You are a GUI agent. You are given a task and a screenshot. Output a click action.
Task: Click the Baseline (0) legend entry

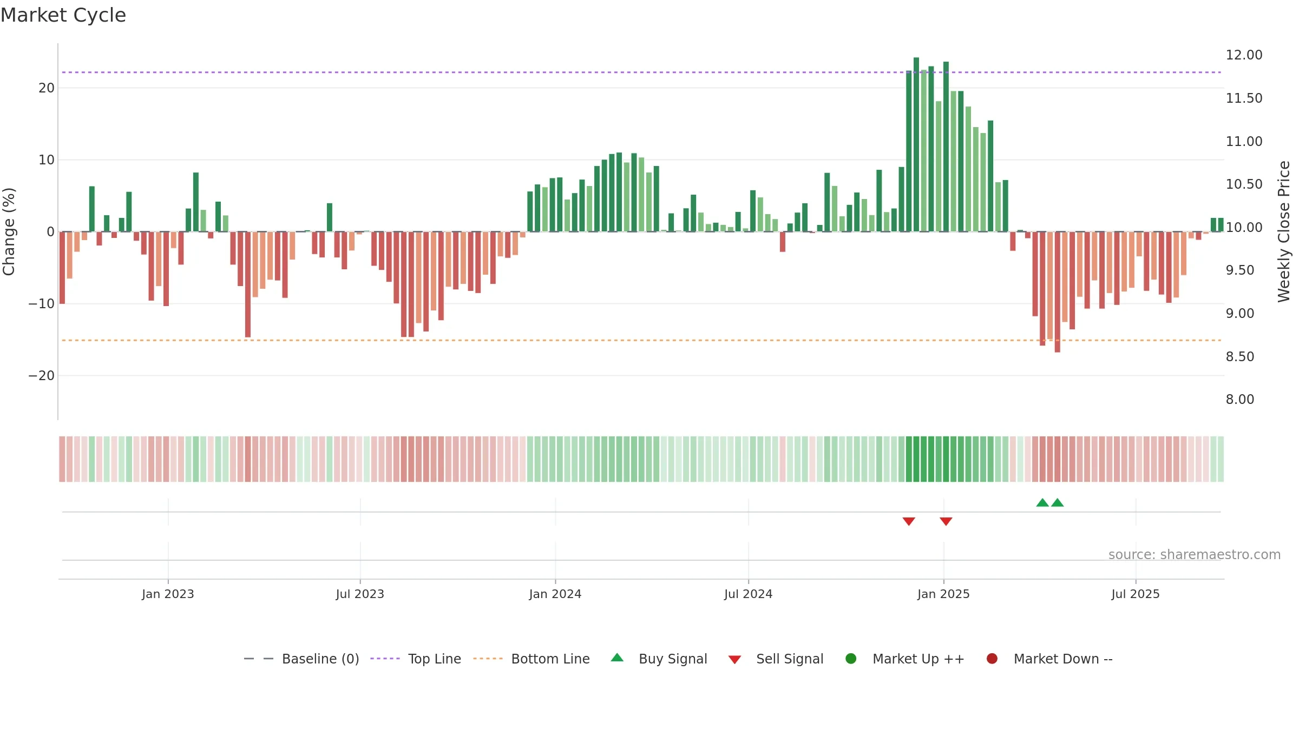(301, 659)
